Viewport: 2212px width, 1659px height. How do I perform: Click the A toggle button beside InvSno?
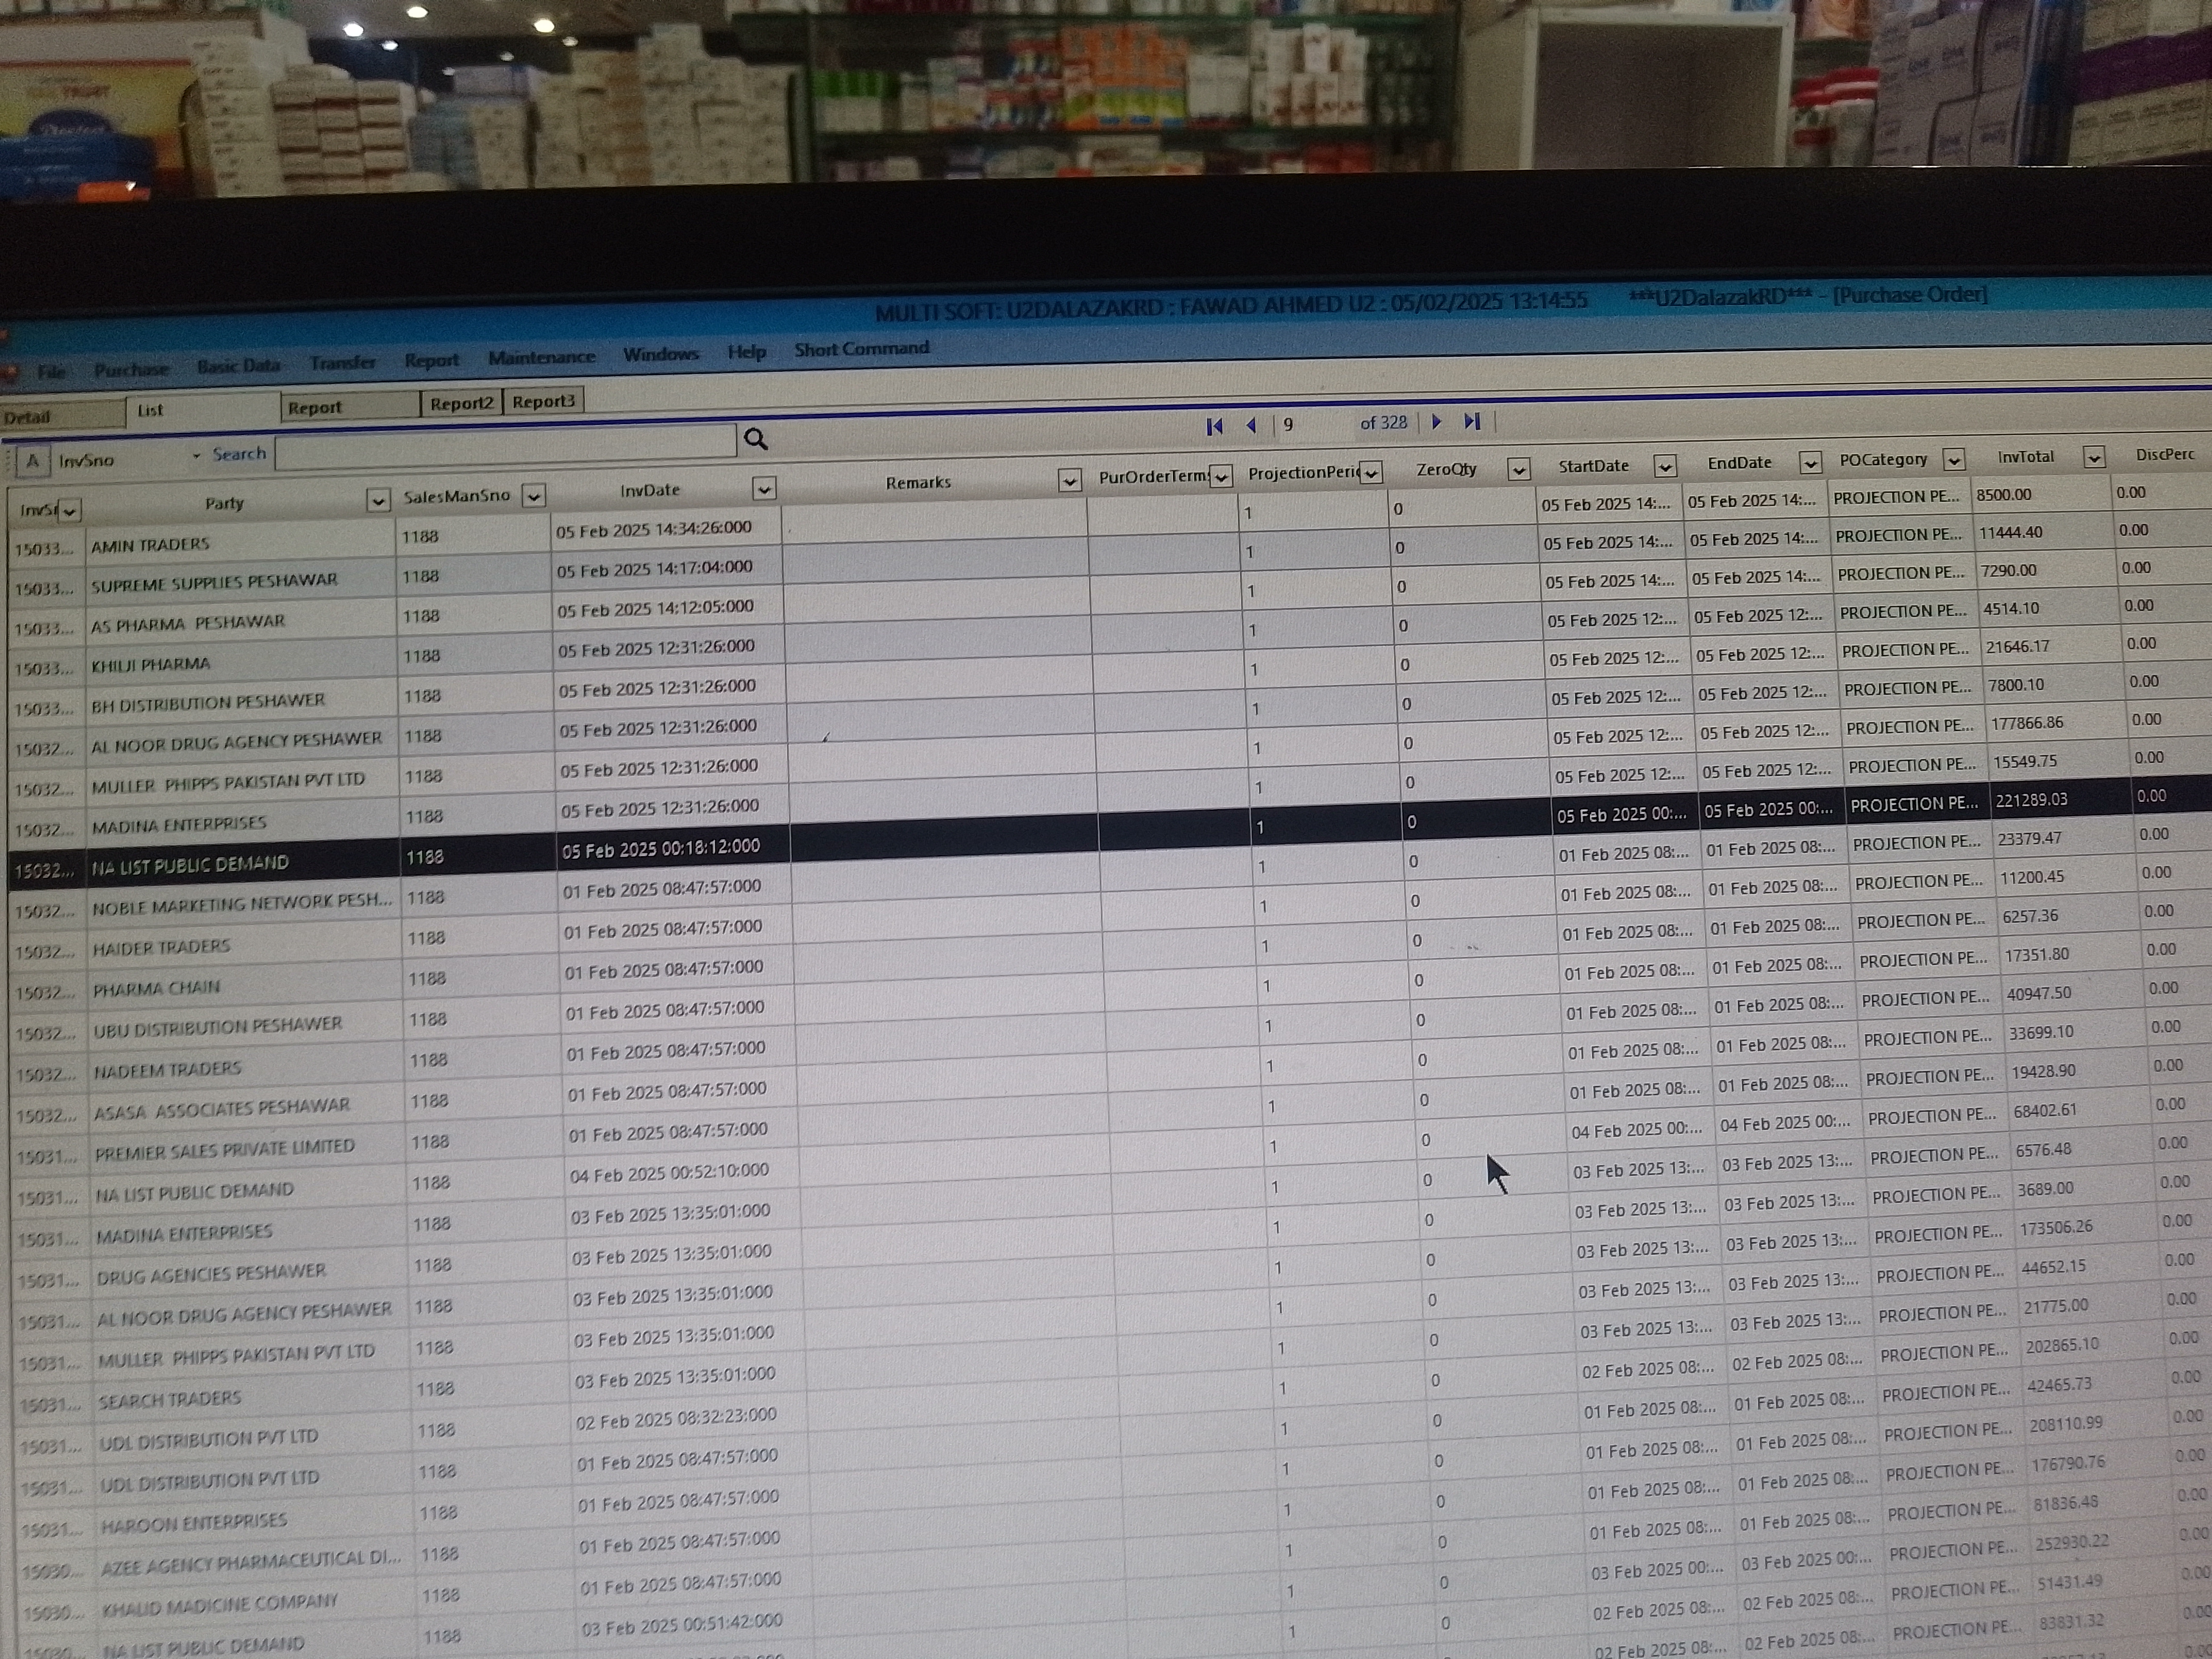(x=32, y=461)
